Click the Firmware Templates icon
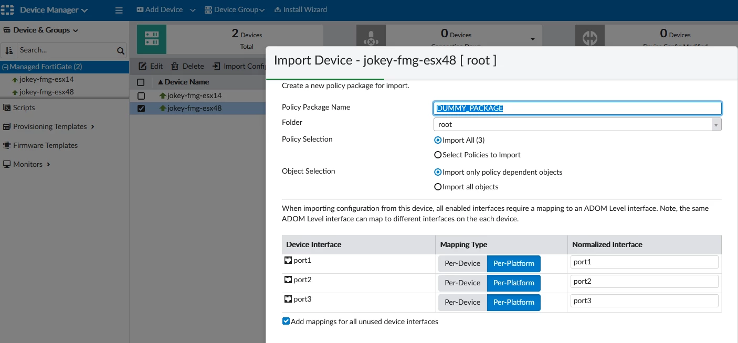 (x=7, y=145)
